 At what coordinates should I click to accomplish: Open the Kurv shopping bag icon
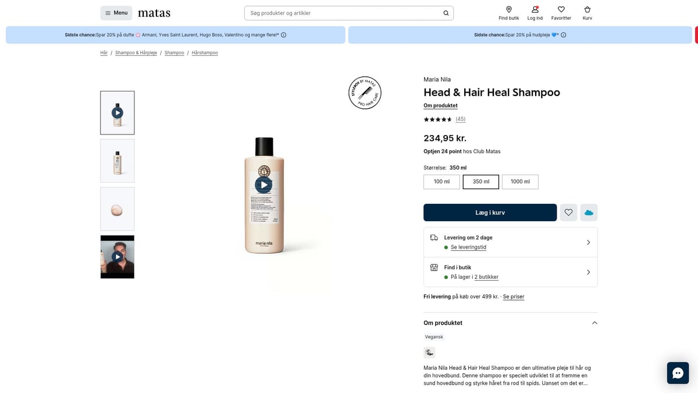(x=587, y=9)
